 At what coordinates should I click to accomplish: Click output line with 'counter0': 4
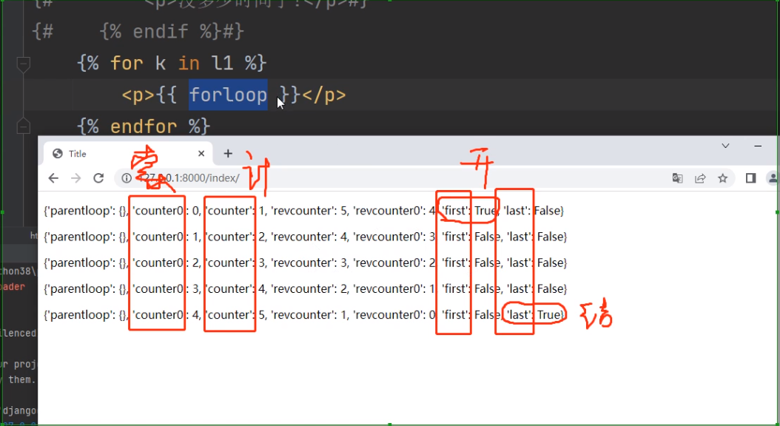(304, 315)
